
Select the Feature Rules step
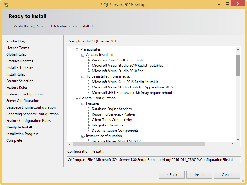click(x=17, y=88)
